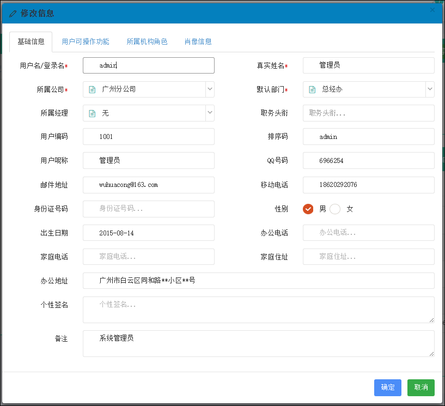
Task: Select the 男 gender radio button
Action: point(308,209)
